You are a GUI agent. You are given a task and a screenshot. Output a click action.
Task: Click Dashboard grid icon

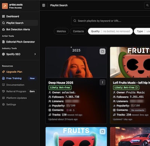coord(3,16)
